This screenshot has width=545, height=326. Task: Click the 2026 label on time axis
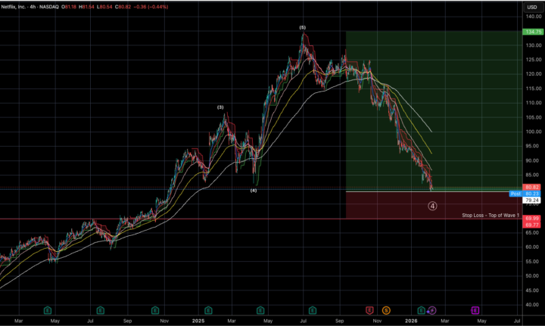pos(411,321)
